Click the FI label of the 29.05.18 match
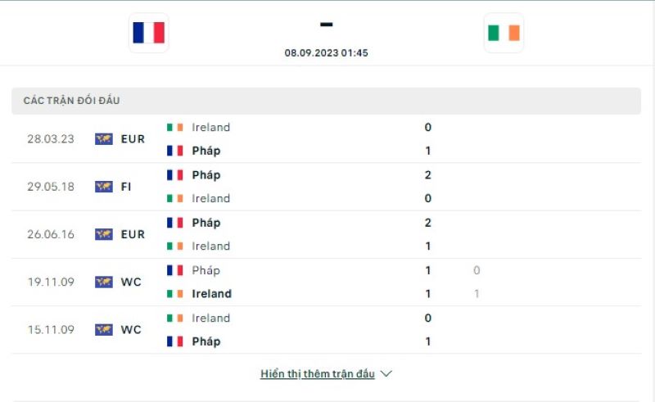The width and height of the screenshot is (655, 402). (x=126, y=187)
